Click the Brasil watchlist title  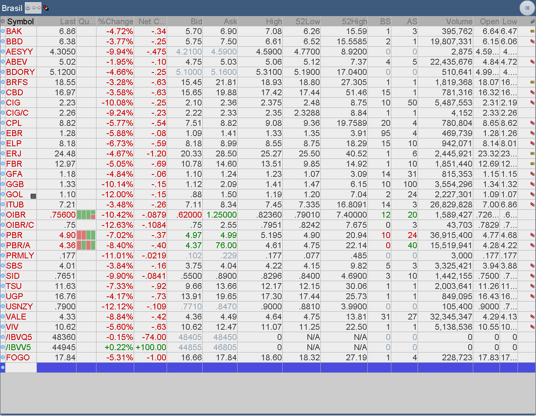[x=12, y=8]
